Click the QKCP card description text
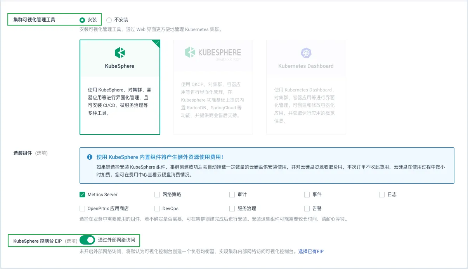468x269 pixels. pyautogui.click(x=213, y=100)
